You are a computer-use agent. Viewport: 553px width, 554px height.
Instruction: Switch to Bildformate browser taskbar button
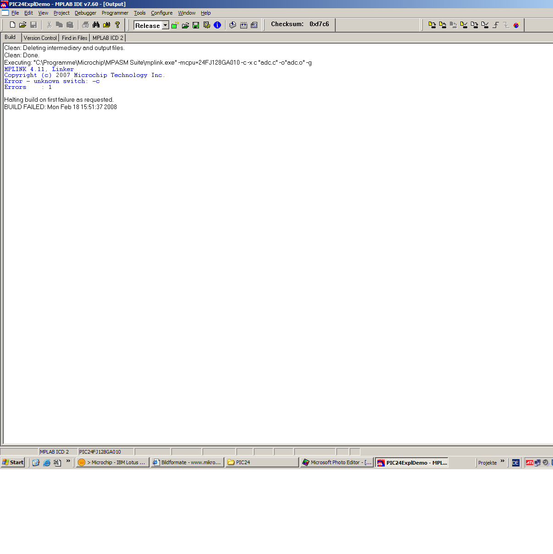(x=188, y=462)
